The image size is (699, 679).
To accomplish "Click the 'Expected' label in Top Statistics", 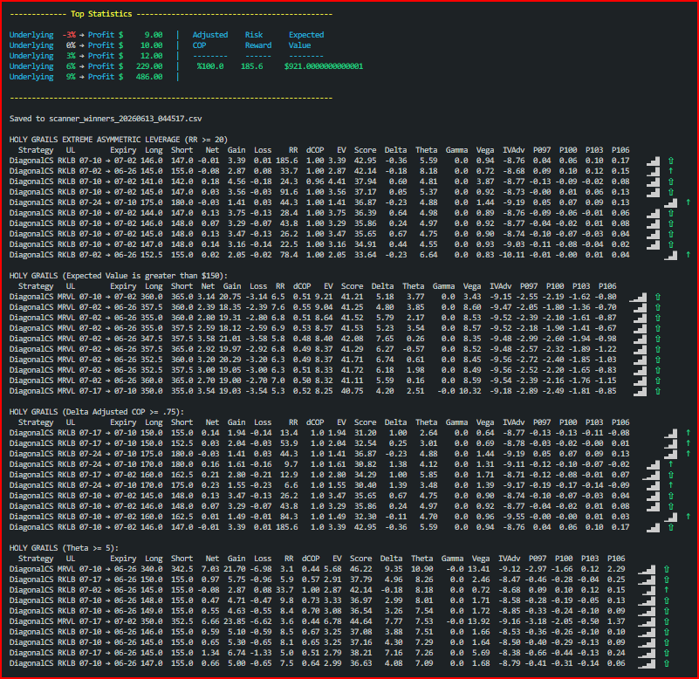I will coord(306,35).
